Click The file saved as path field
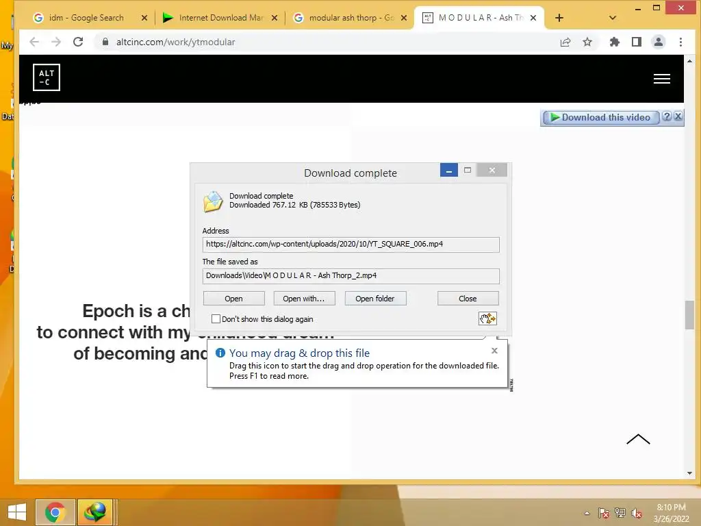Screen dimensions: 701x526 point(351,276)
